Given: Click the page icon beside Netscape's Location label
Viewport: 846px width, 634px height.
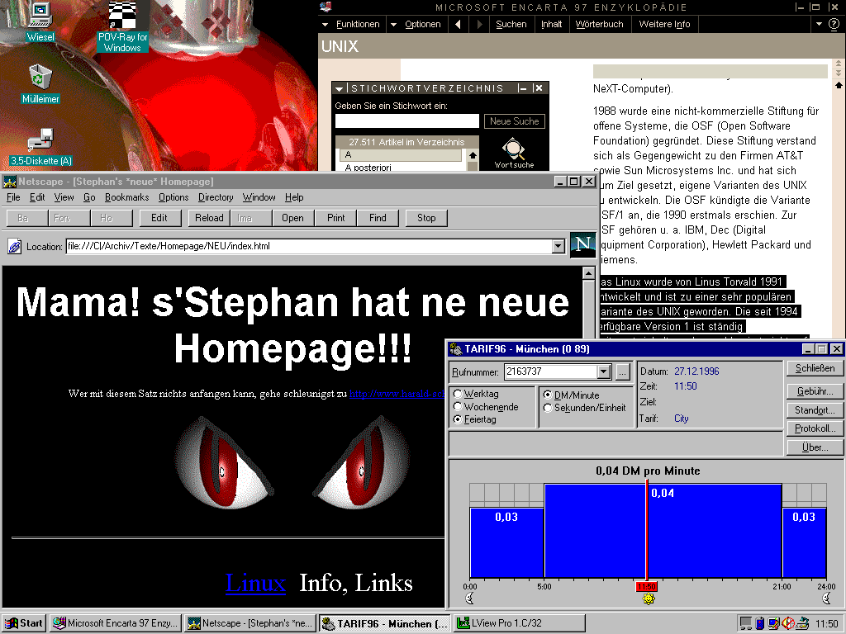Looking at the screenshot, I should pos(15,246).
